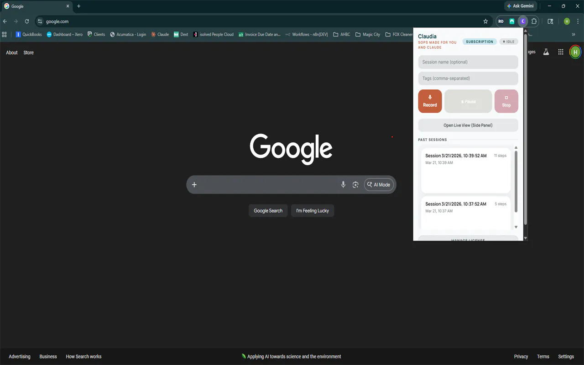Click Ask Gemini button

pos(520,6)
